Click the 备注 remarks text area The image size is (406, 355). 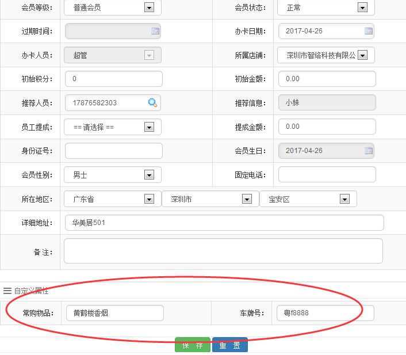(223, 251)
